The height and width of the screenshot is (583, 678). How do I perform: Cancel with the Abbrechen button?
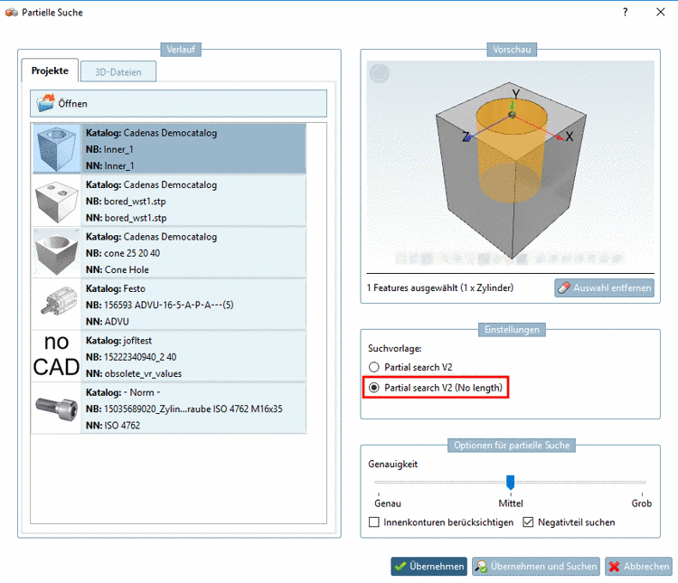pyautogui.click(x=638, y=566)
